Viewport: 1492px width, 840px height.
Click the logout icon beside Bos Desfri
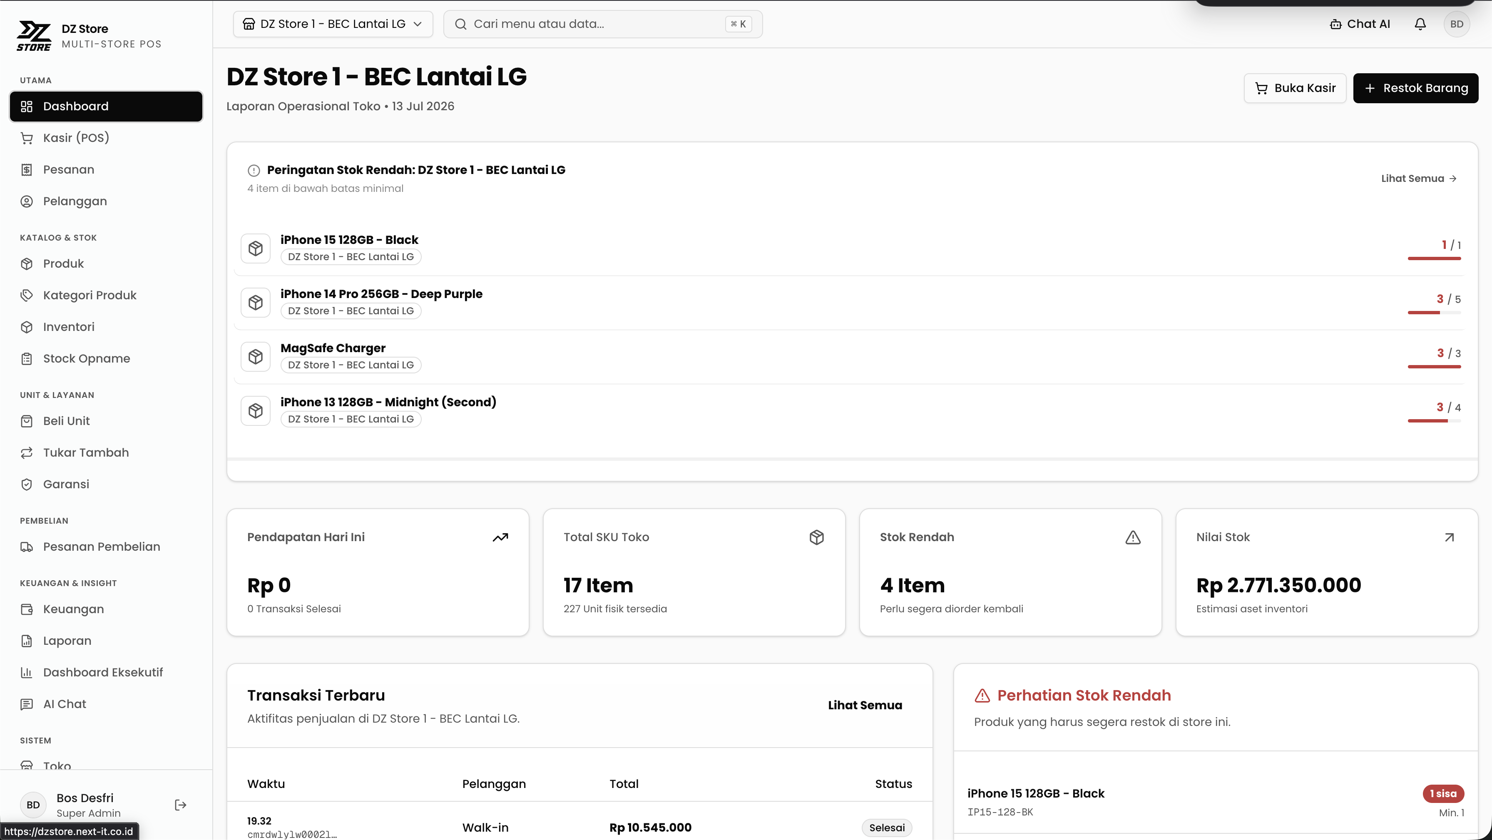tap(181, 805)
